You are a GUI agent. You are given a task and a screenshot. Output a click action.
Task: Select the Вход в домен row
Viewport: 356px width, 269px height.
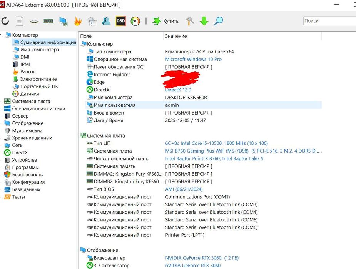point(204,113)
